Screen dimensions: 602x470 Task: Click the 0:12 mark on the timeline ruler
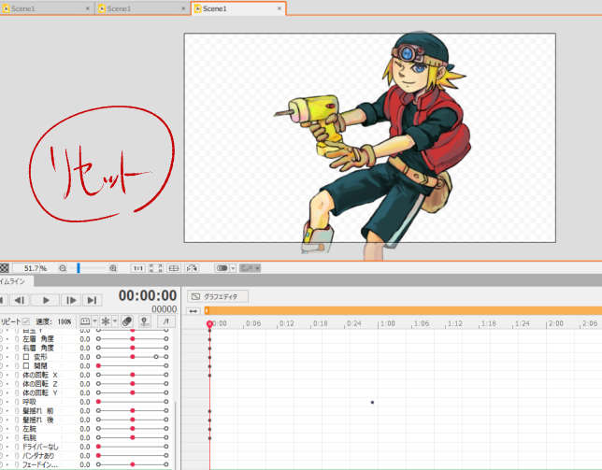286,324
